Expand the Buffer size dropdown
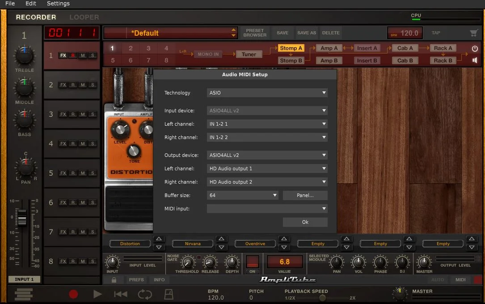Viewport: 485px width, 304px height. [x=243, y=195]
